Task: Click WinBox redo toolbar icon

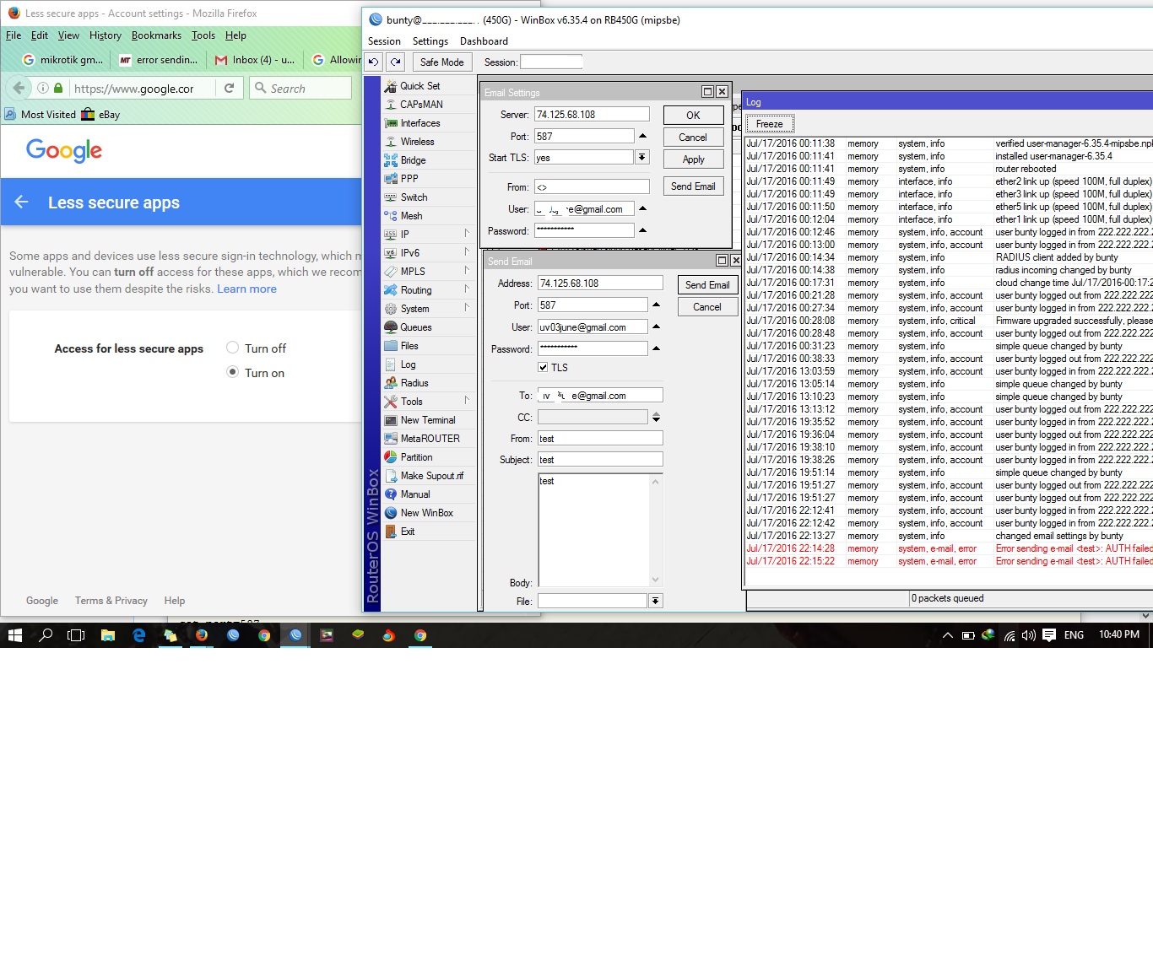Action: 395,62
